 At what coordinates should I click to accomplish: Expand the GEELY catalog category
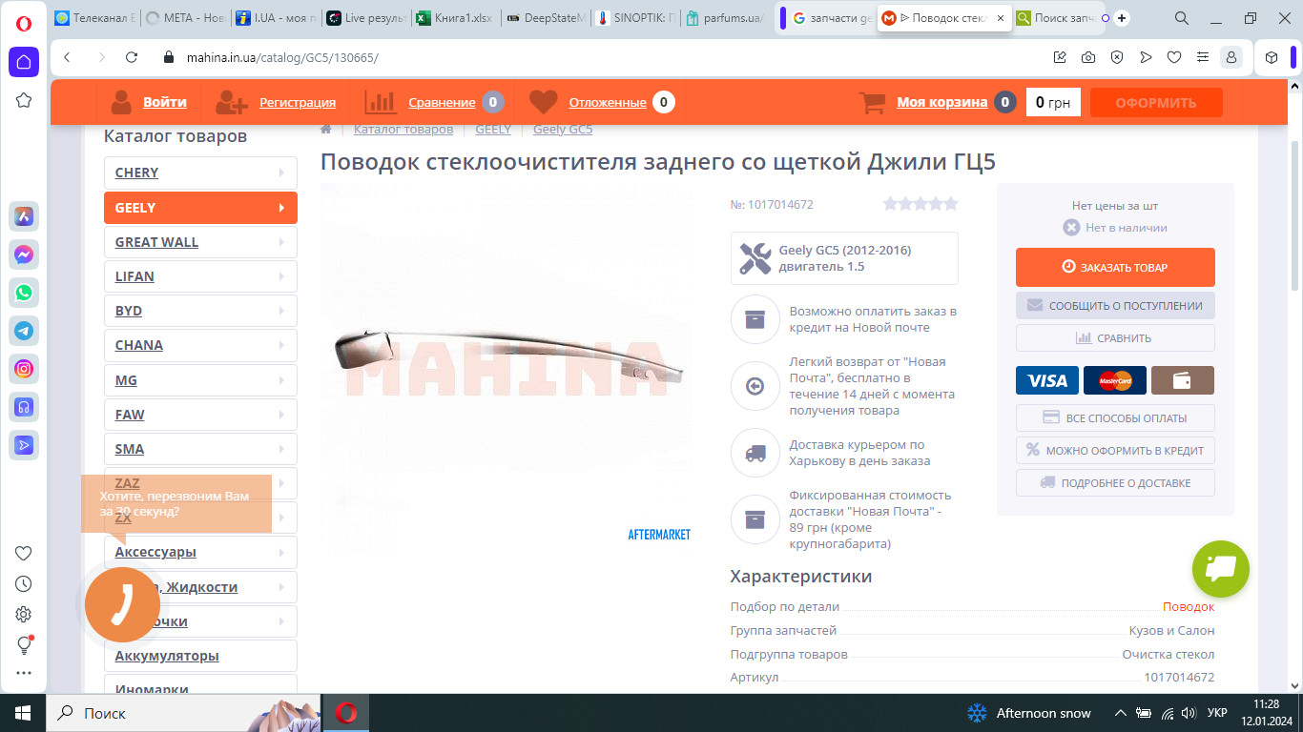(200, 208)
